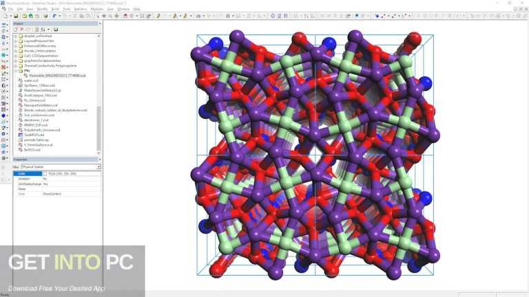
Task: Open the Build menu
Action: click(x=55, y=9)
